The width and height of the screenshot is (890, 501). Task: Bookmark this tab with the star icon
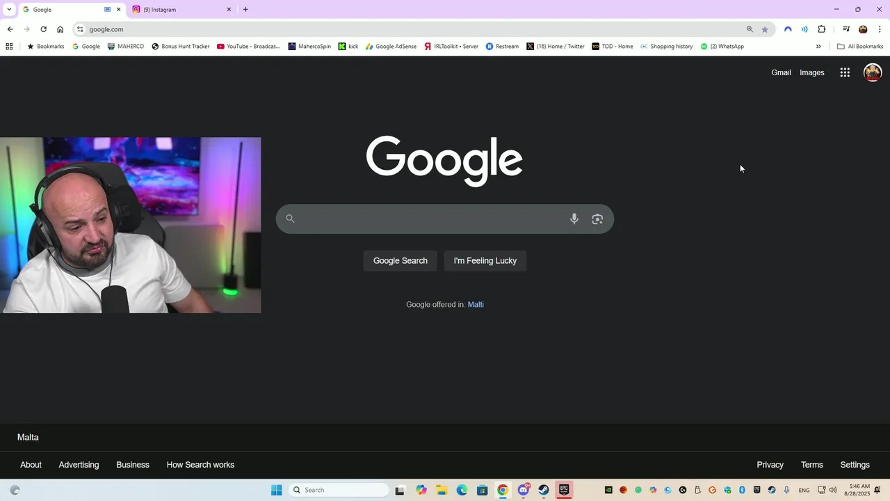click(x=765, y=29)
